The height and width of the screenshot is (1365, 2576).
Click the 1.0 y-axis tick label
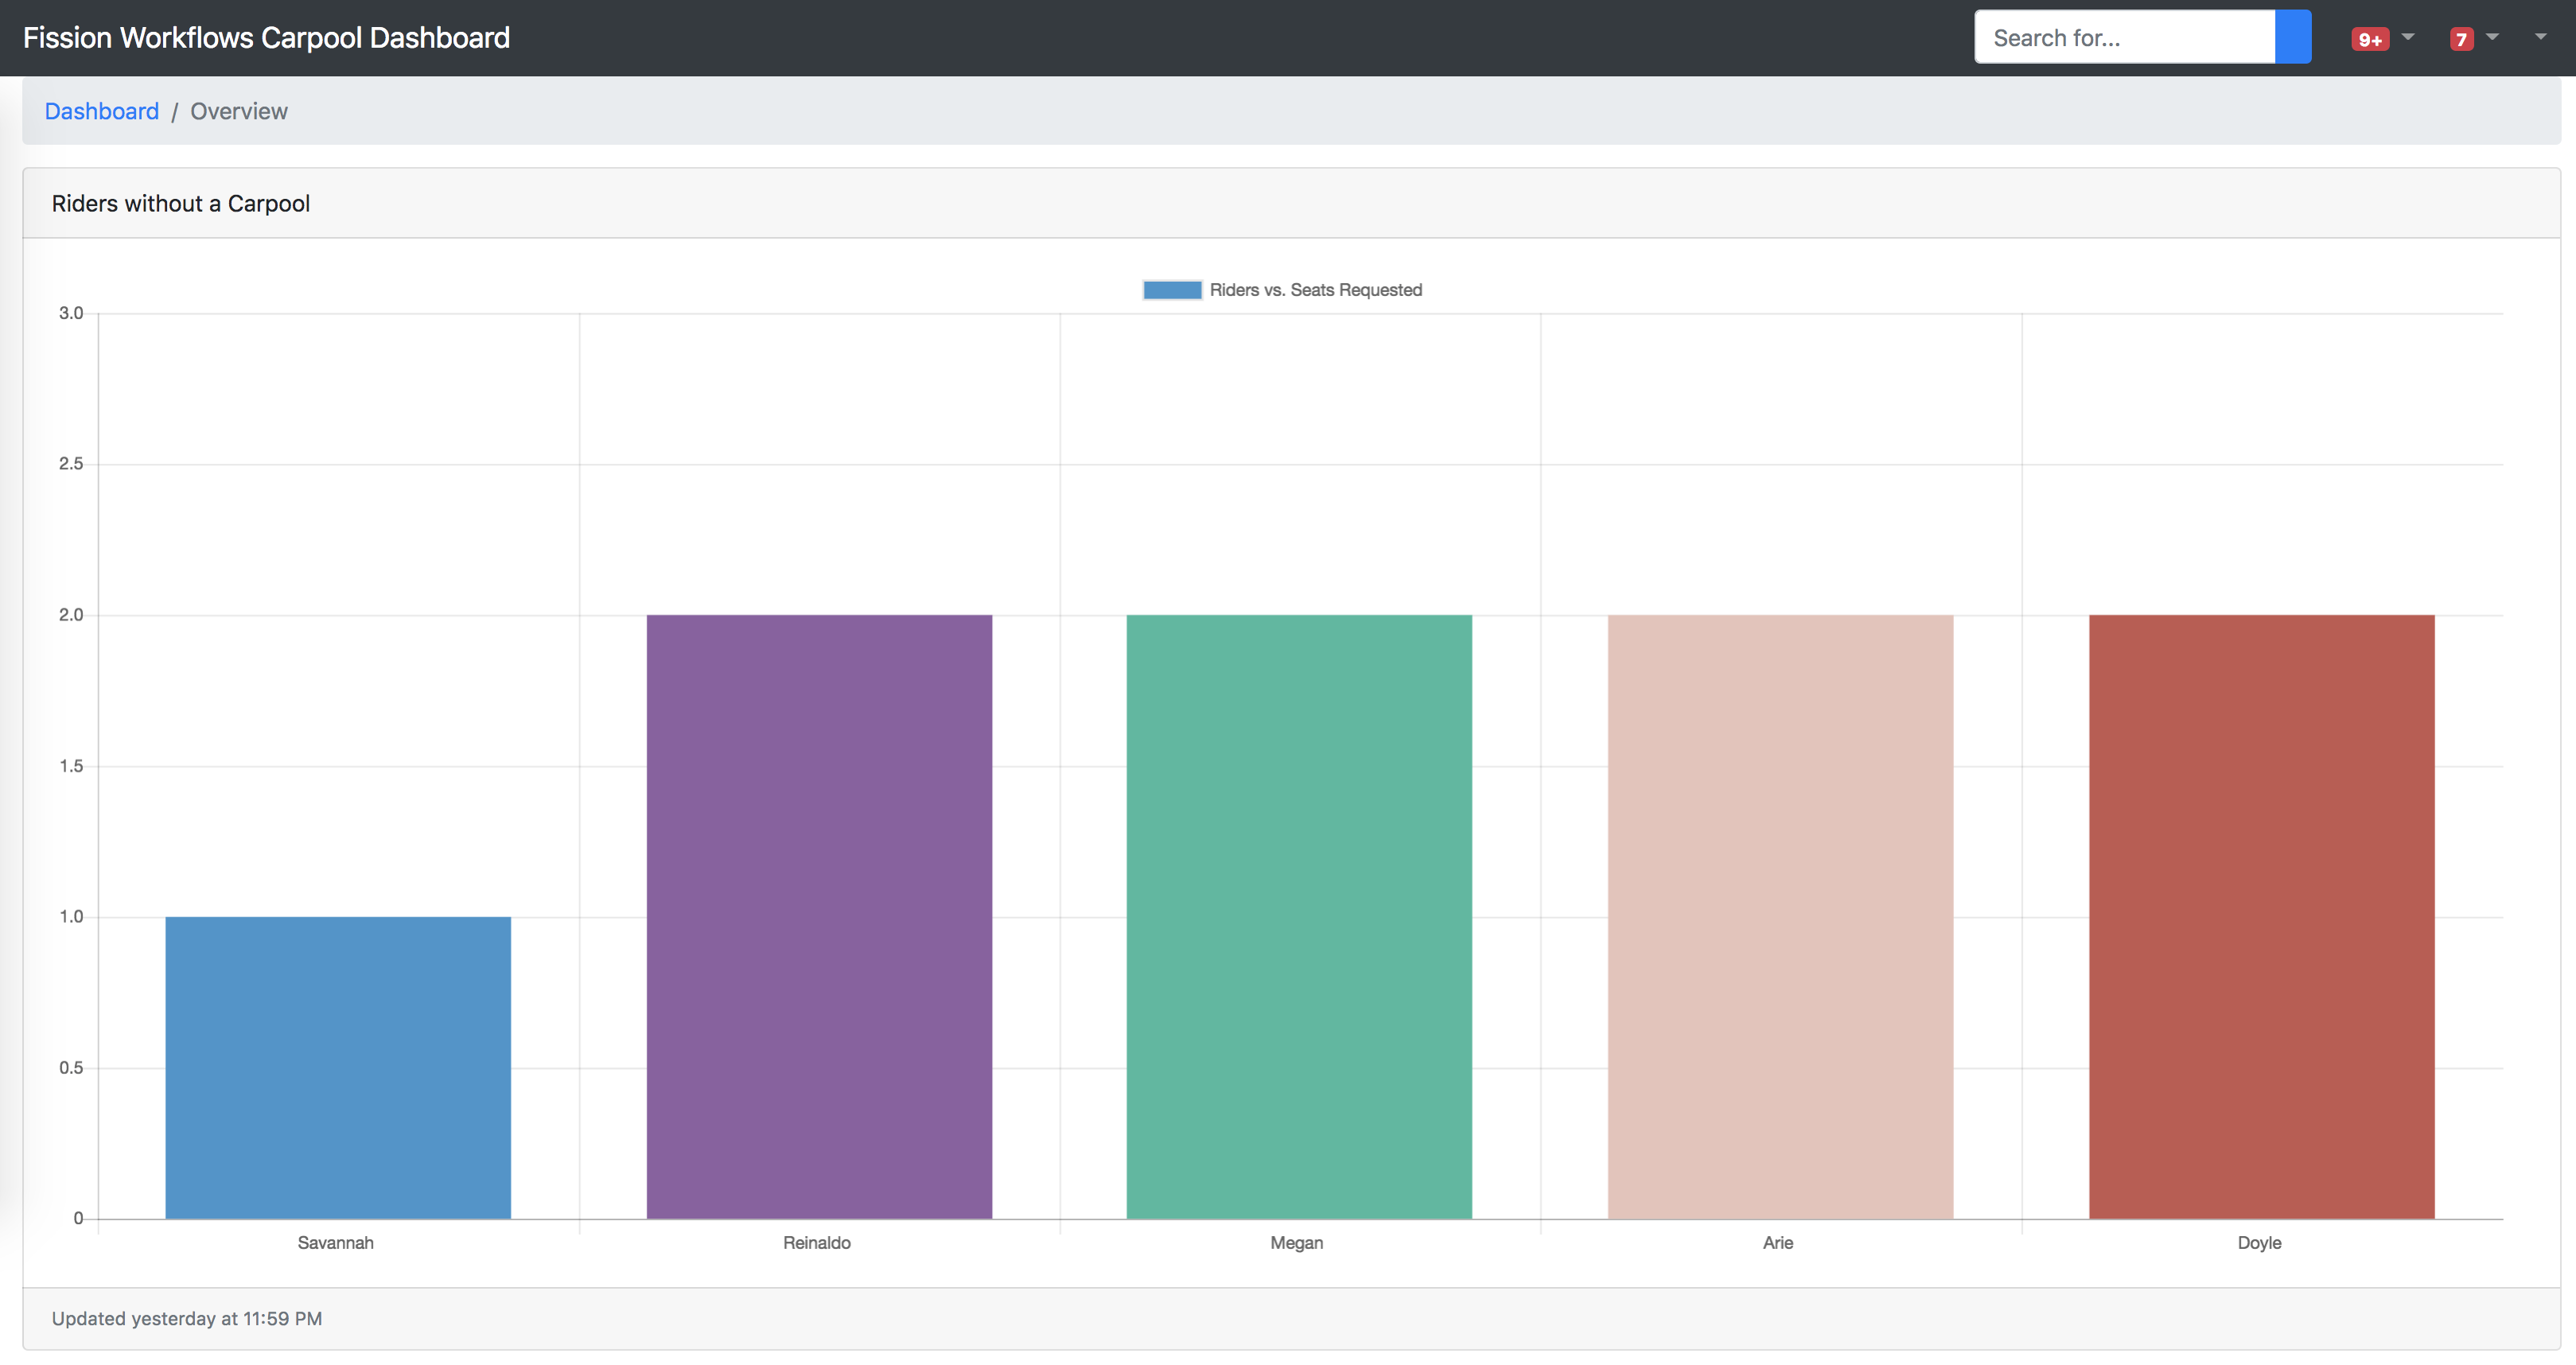pyautogui.click(x=71, y=917)
